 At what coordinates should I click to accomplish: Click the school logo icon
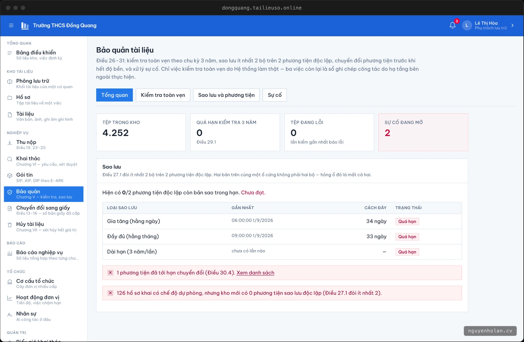pos(25,26)
